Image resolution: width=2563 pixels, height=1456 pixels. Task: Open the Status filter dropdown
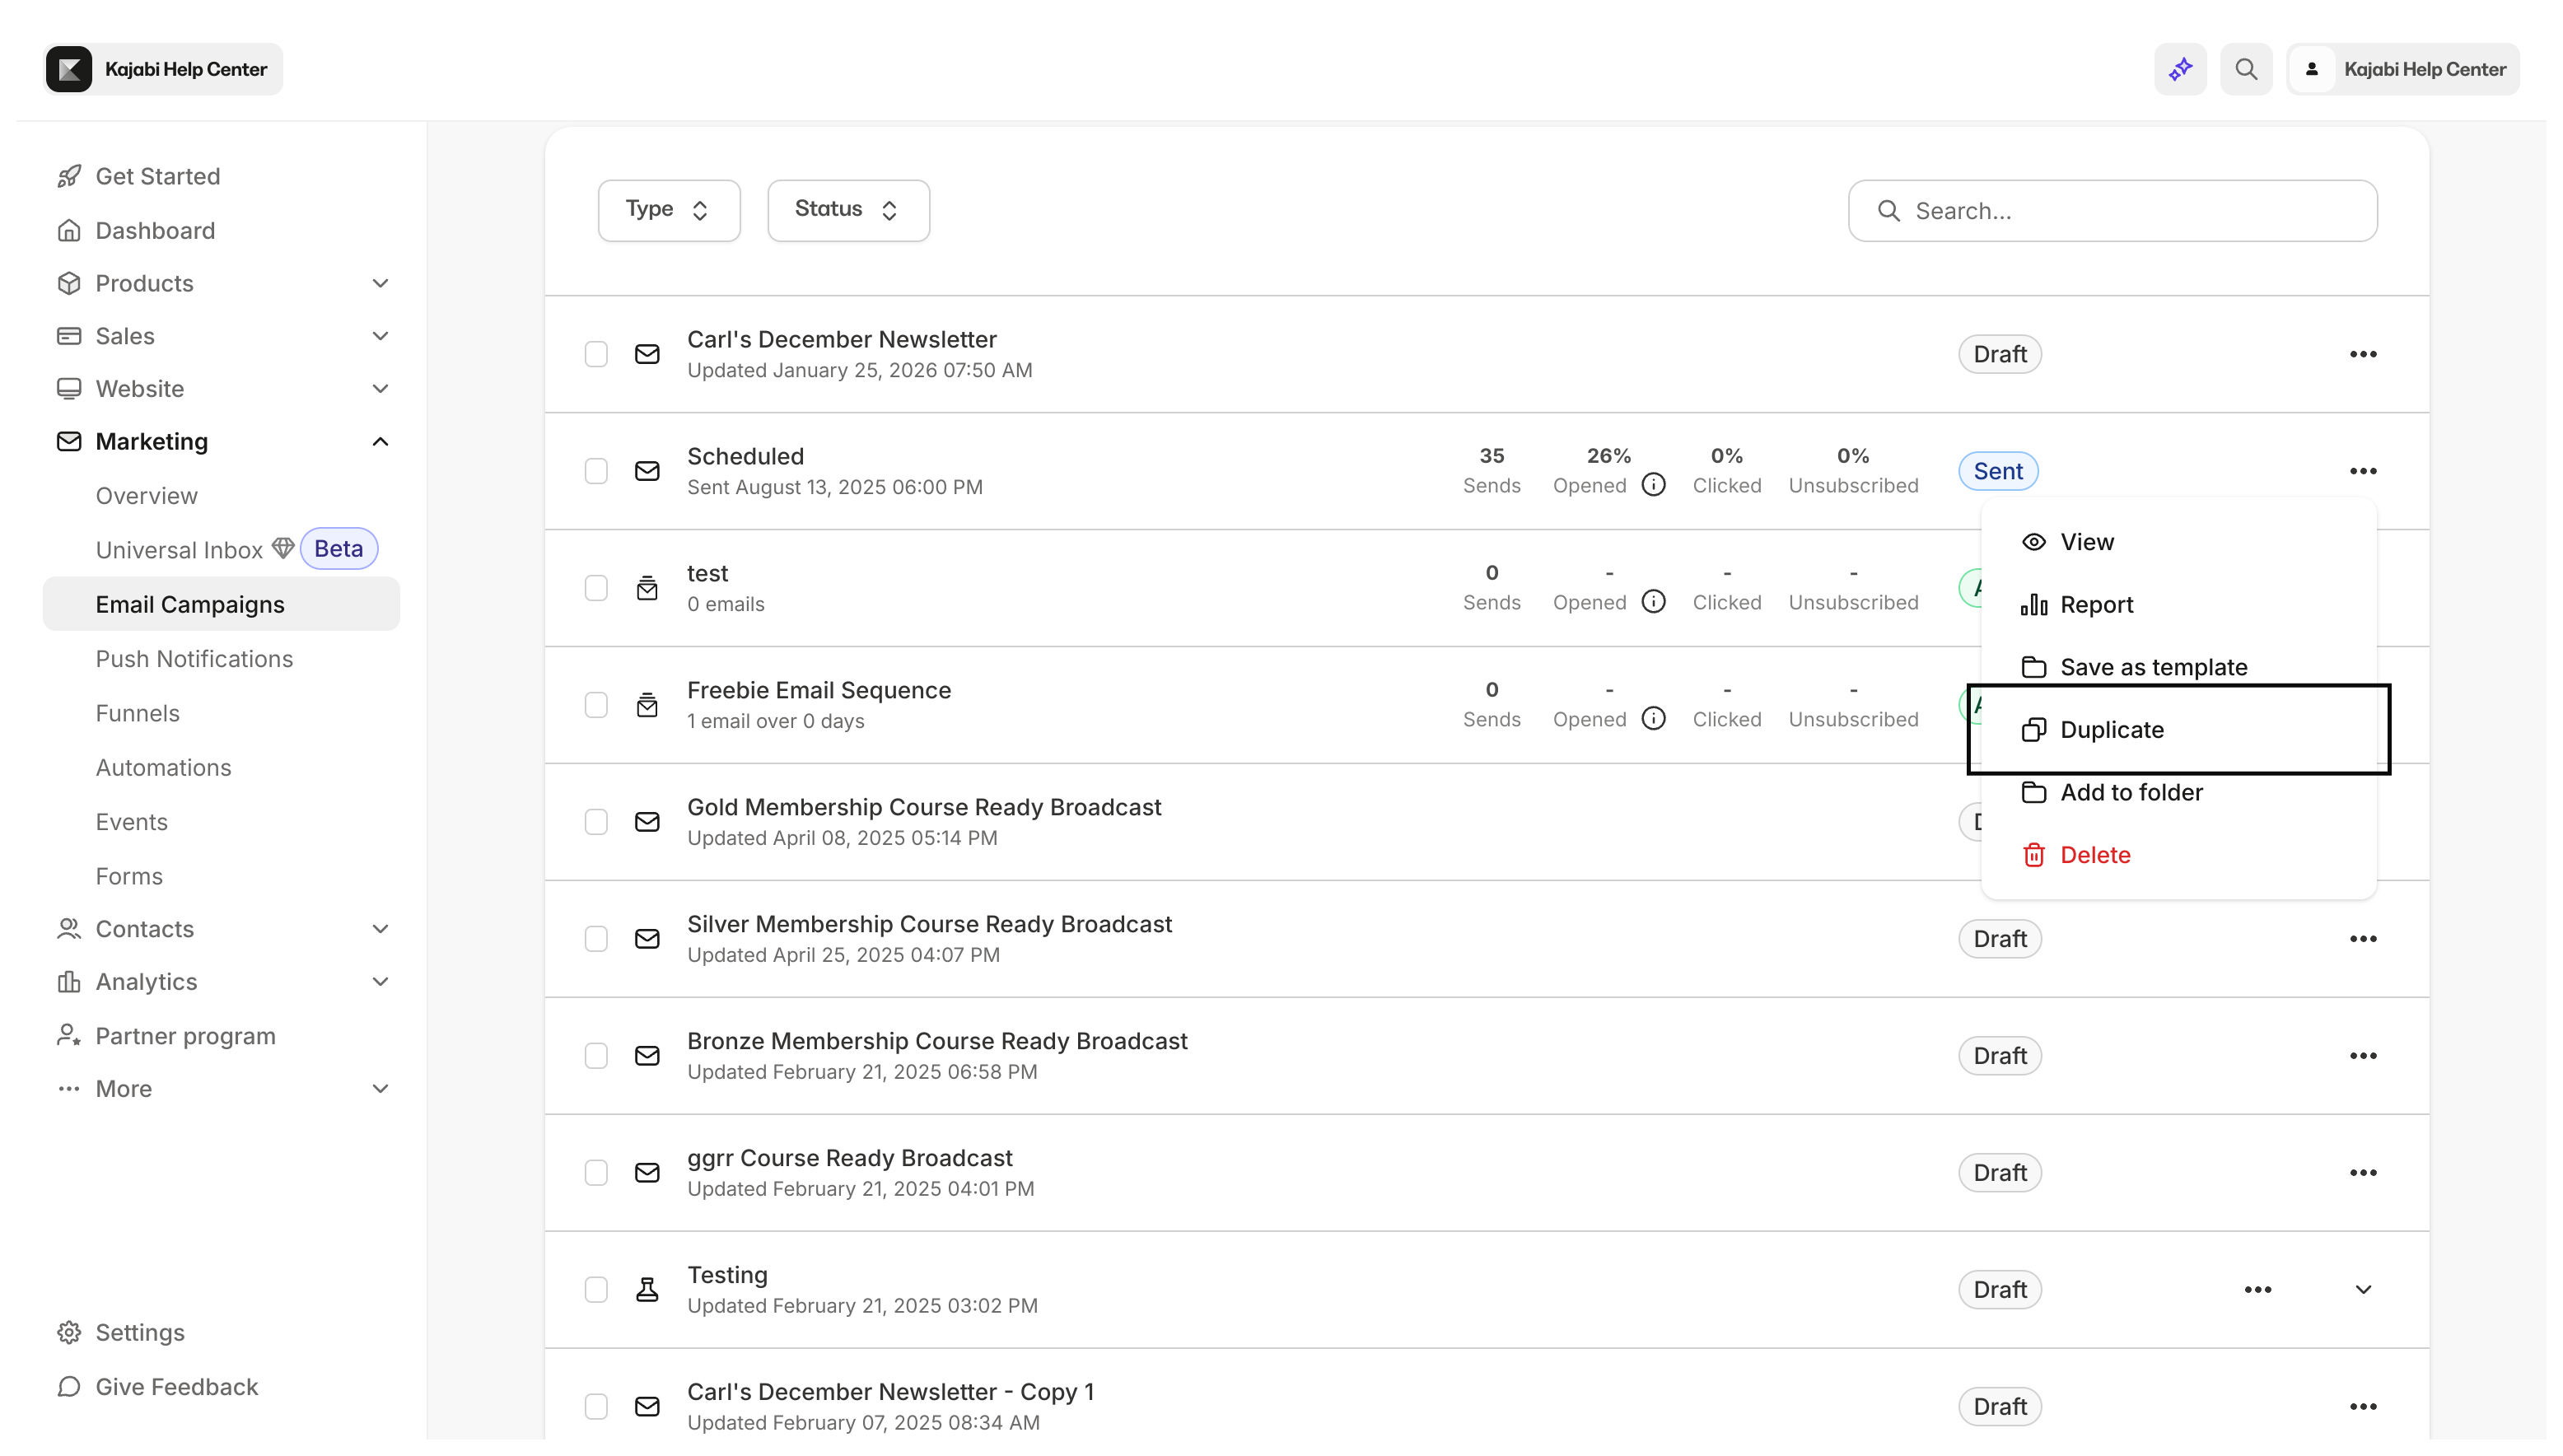tap(847, 209)
